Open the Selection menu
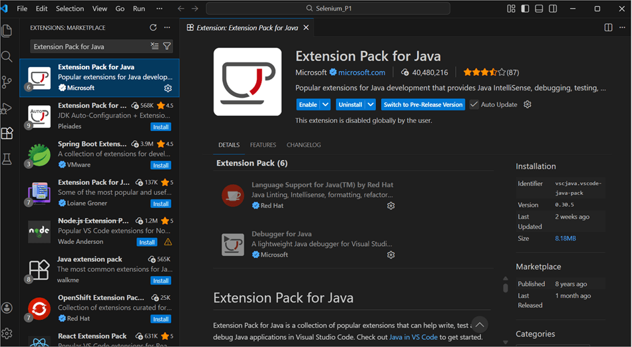The height and width of the screenshot is (347, 632). pos(70,9)
